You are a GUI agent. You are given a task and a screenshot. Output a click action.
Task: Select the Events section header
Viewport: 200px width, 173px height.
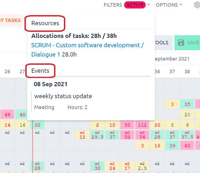coord(40,71)
